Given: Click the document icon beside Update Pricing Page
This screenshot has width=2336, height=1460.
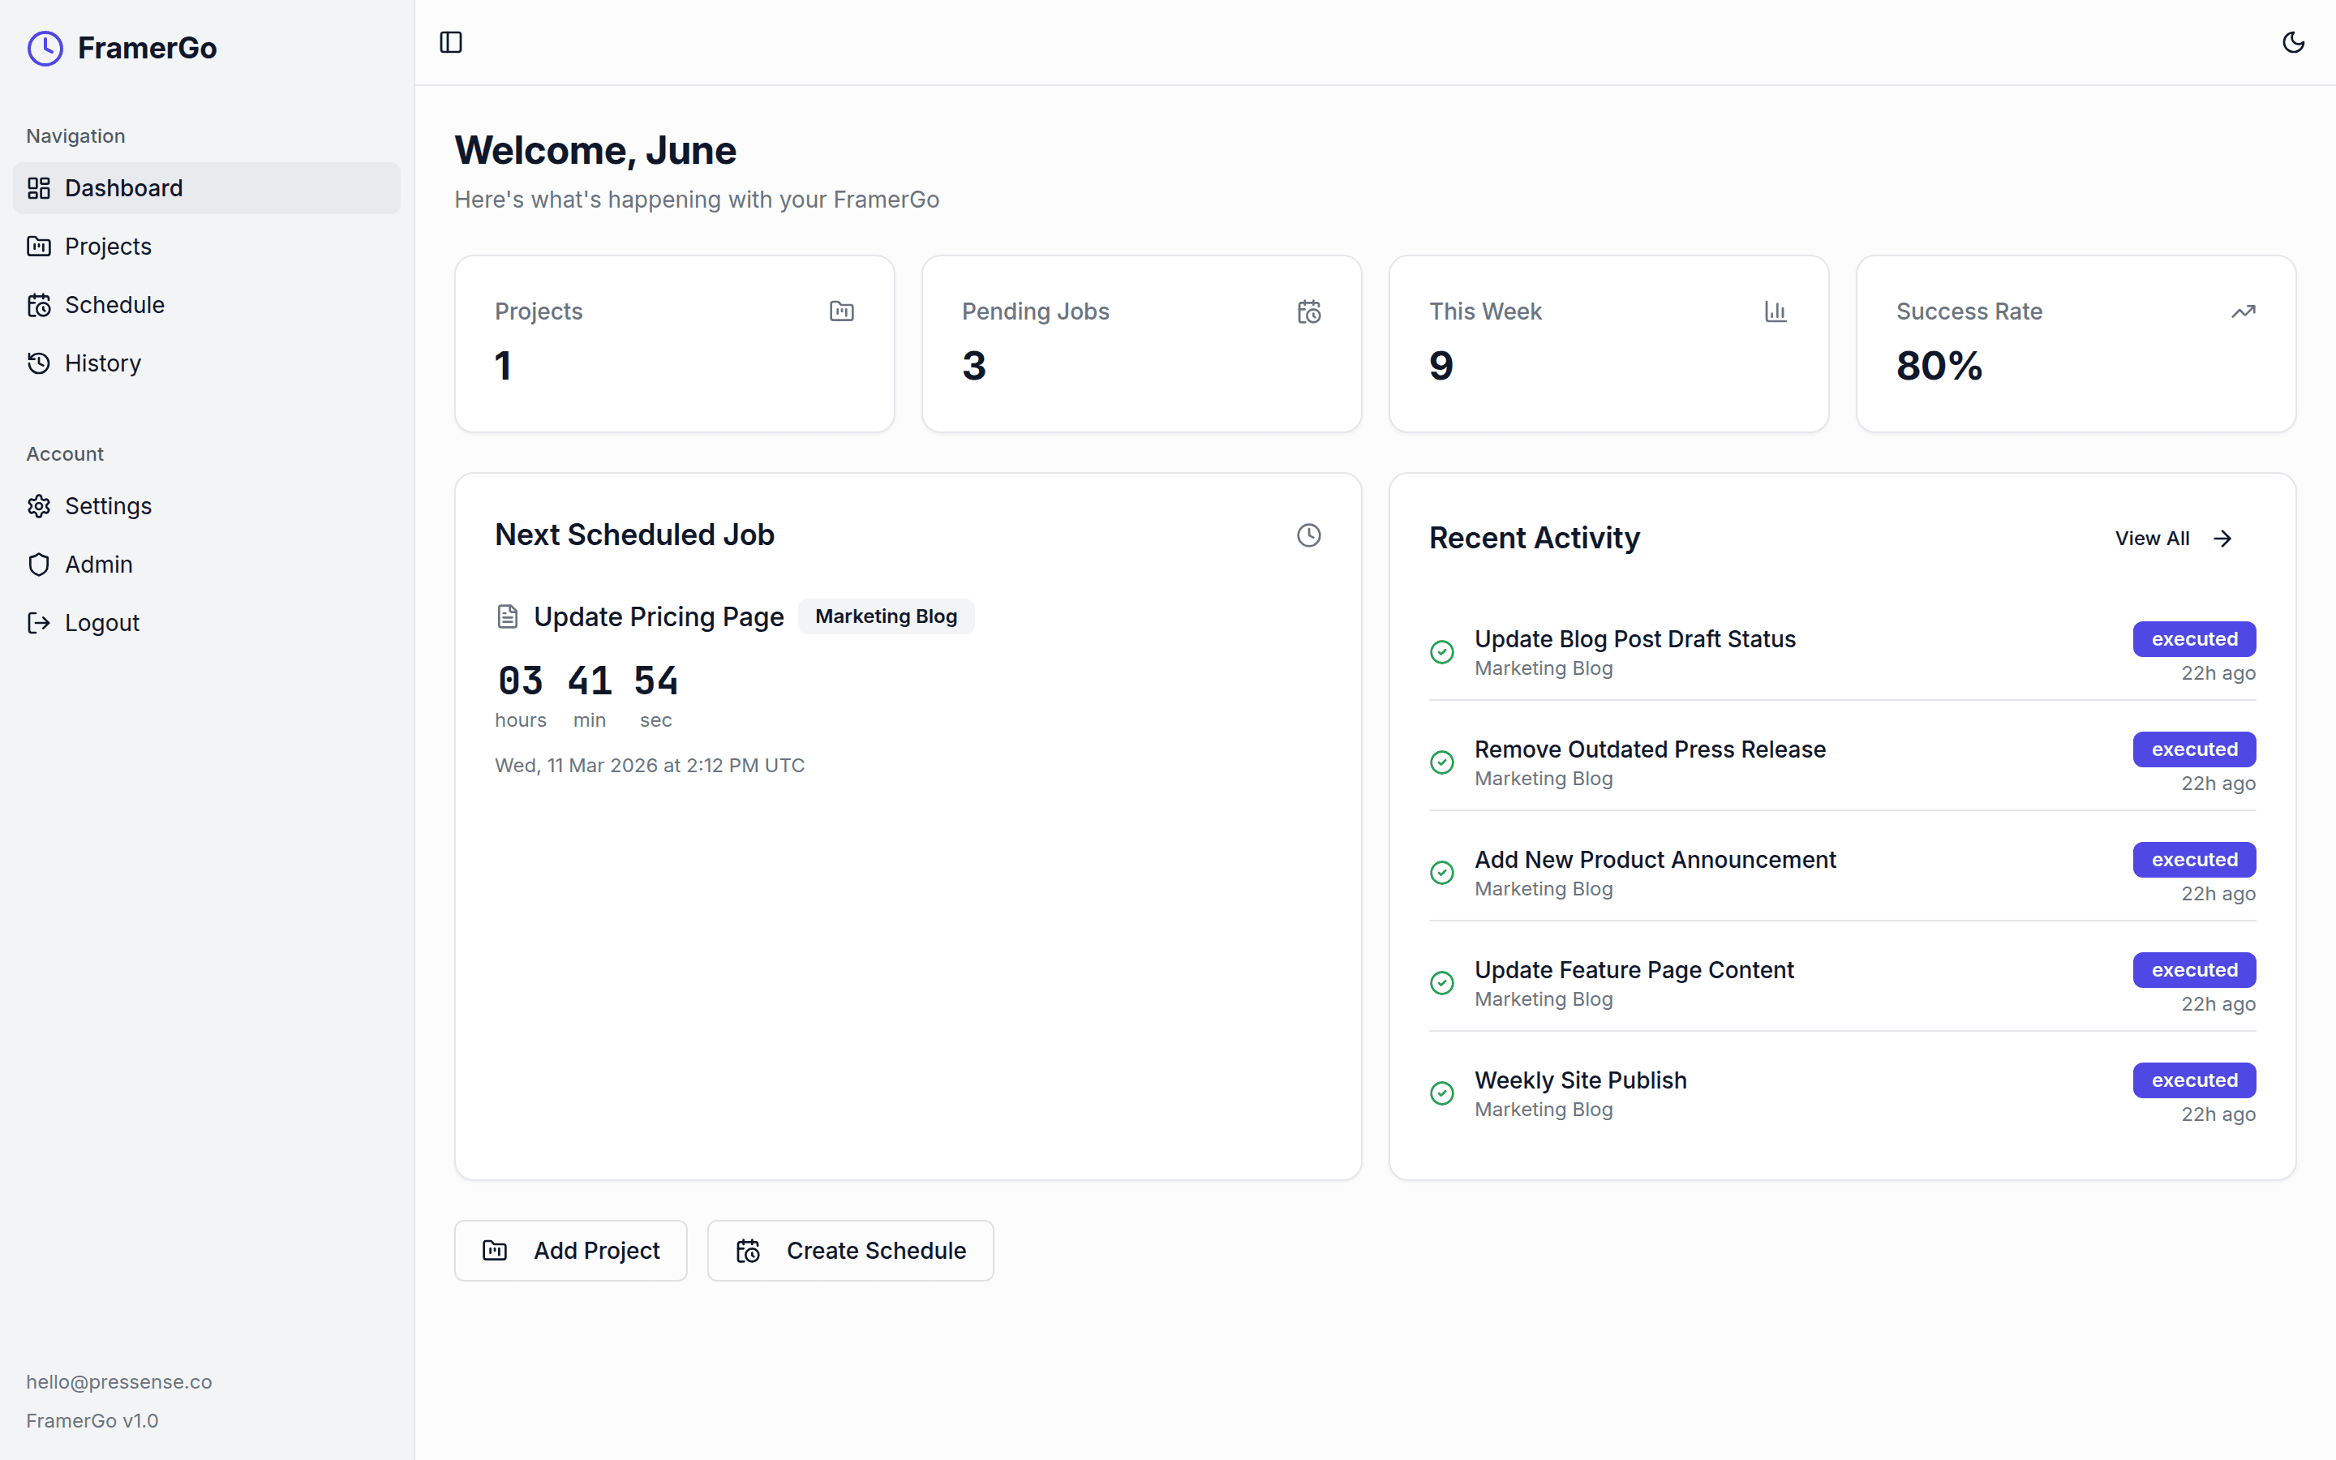Looking at the screenshot, I should click(x=508, y=617).
